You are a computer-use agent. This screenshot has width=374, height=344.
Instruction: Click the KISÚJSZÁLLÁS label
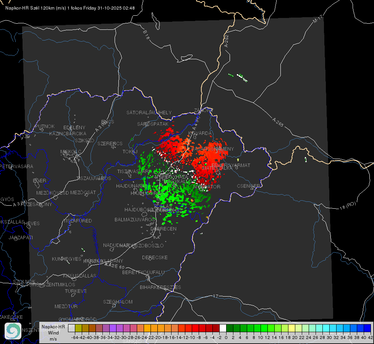pos(80,276)
